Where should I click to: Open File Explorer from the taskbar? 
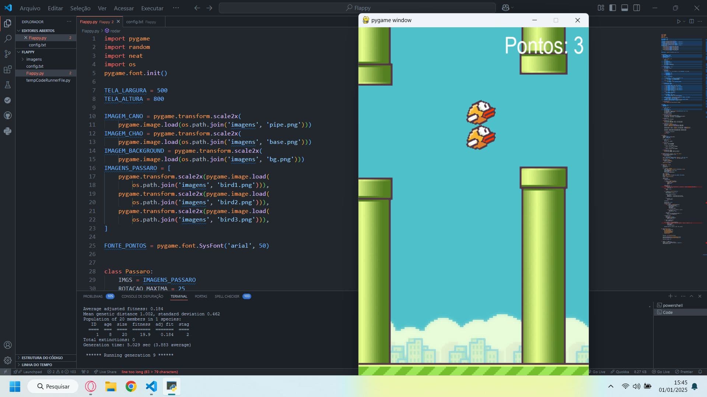111,386
